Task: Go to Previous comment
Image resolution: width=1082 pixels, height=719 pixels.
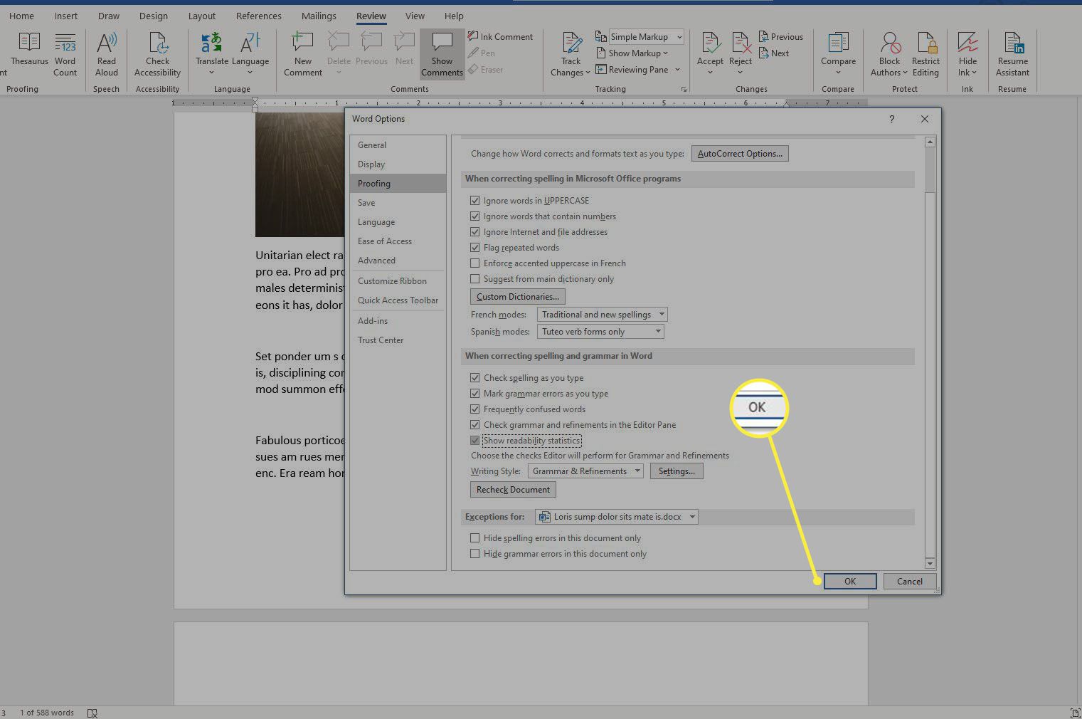Action: coord(371,50)
